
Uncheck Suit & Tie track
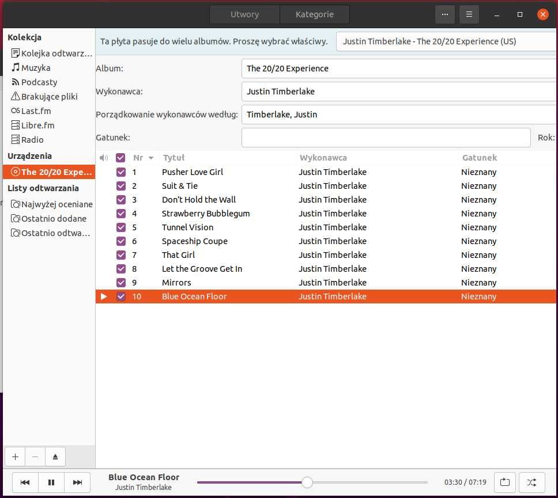click(x=121, y=186)
